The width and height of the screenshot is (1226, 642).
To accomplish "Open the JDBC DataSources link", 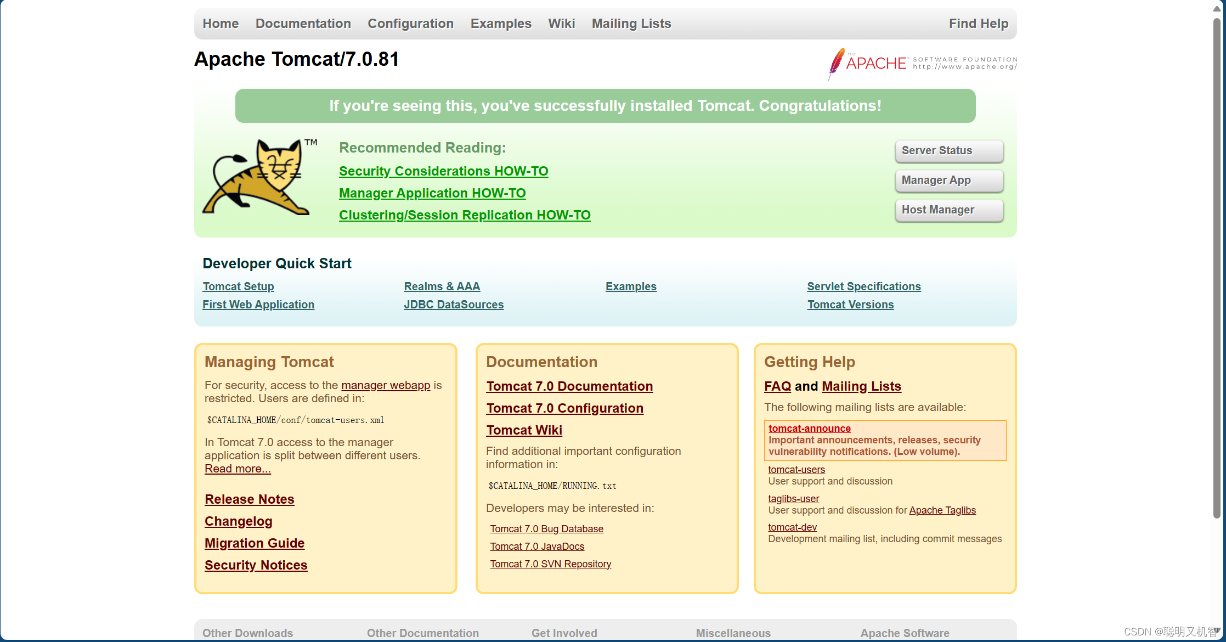I will point(453,305).
